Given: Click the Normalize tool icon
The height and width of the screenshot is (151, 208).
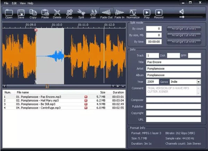Looking at the screenshot, I should coord(133,14).
